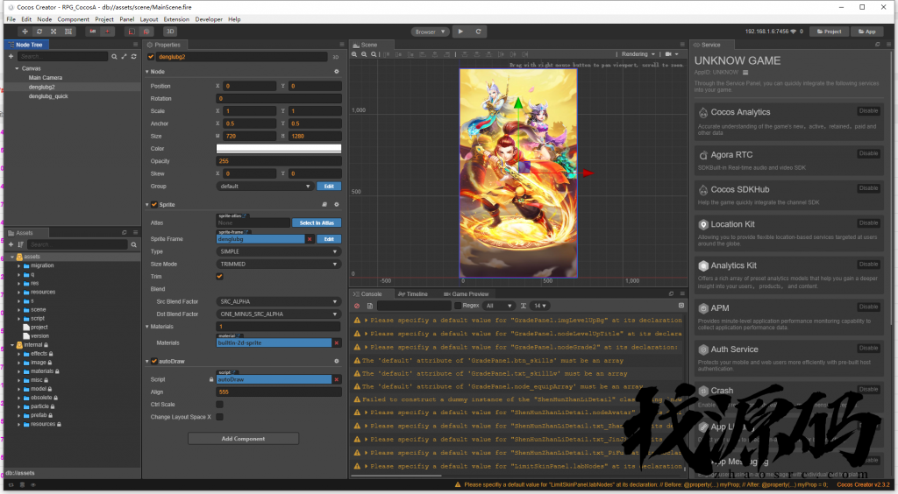Open the Developer menu

click(x=209, y=19)
